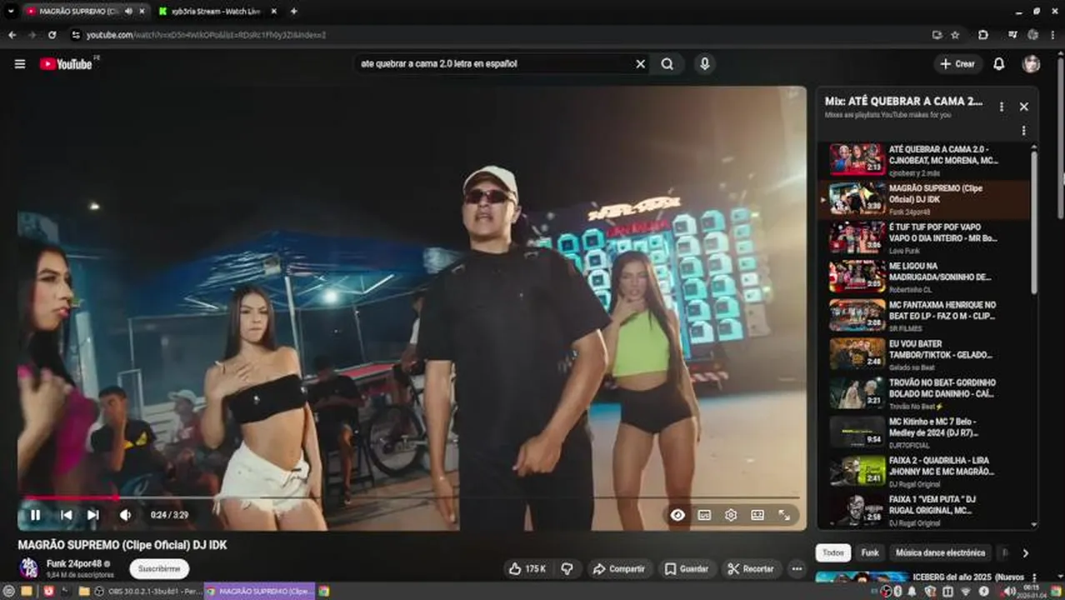Play ME LIGOU NA MADRUGADA from the playlist
Viewport: 1065px width, 600px height.
[x=924, y=277]
